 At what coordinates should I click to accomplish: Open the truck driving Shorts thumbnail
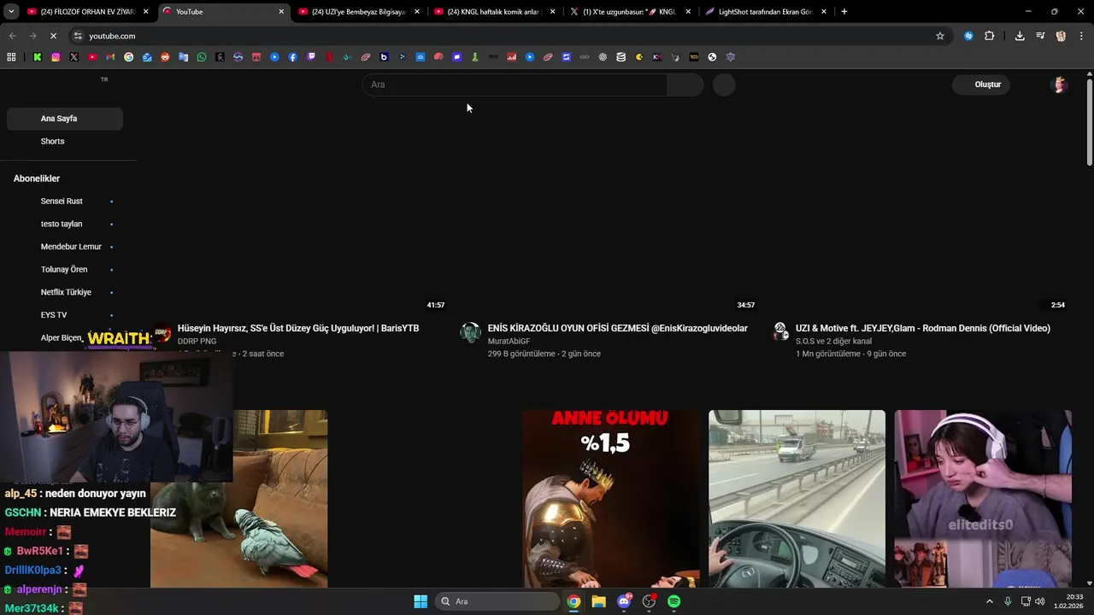(x=797, y=499)
